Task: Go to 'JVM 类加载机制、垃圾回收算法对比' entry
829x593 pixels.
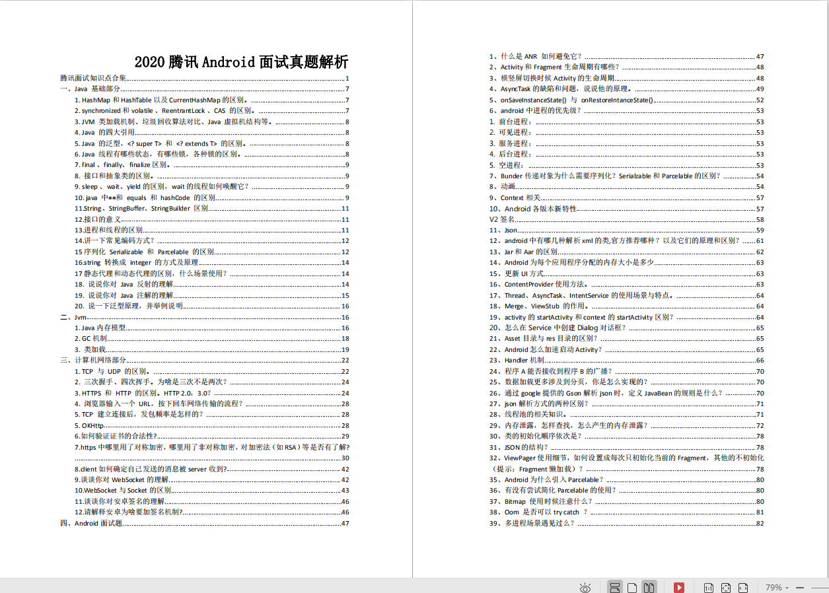Action: pyautogui.click(x=211, y=122)
